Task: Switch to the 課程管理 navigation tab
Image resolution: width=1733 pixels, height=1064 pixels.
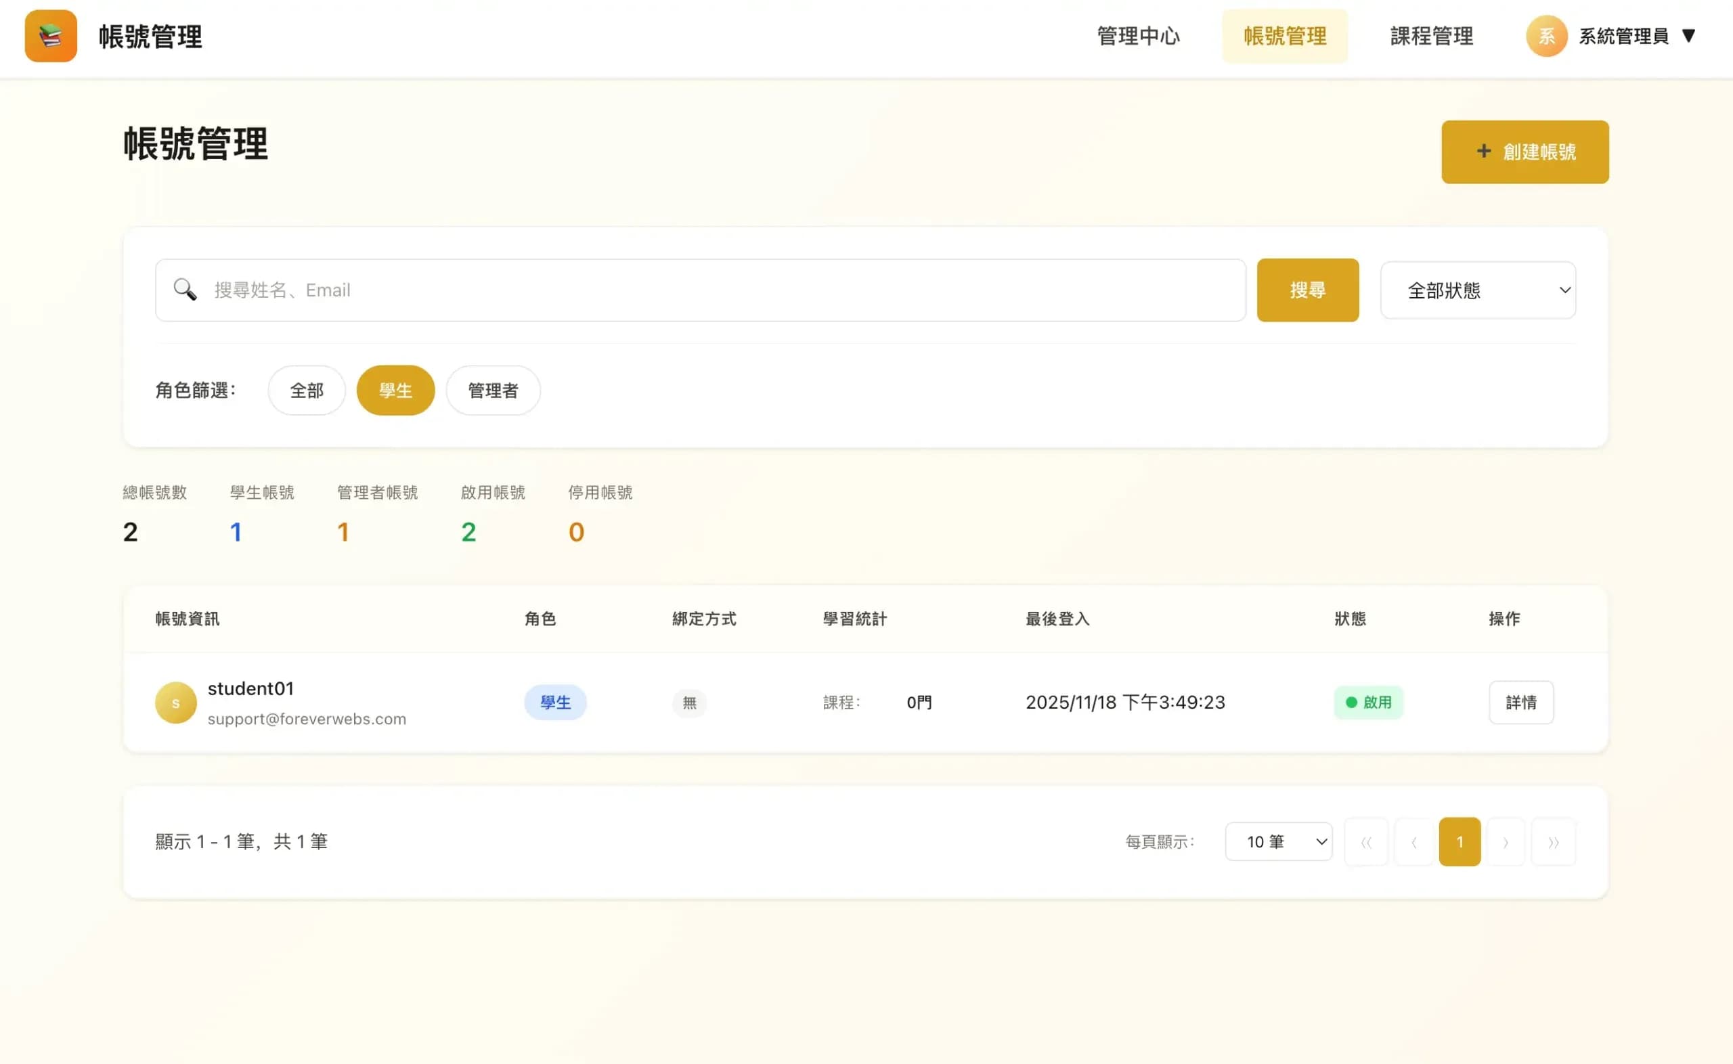Action: (1430, 36)
